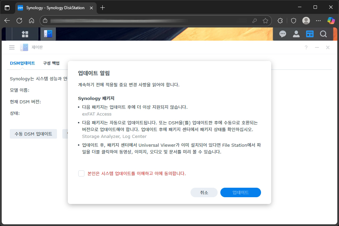Viewport: 339px width, 226px height.
Task: Launch the Copilot sidebar icon
Action: [331, 21]
